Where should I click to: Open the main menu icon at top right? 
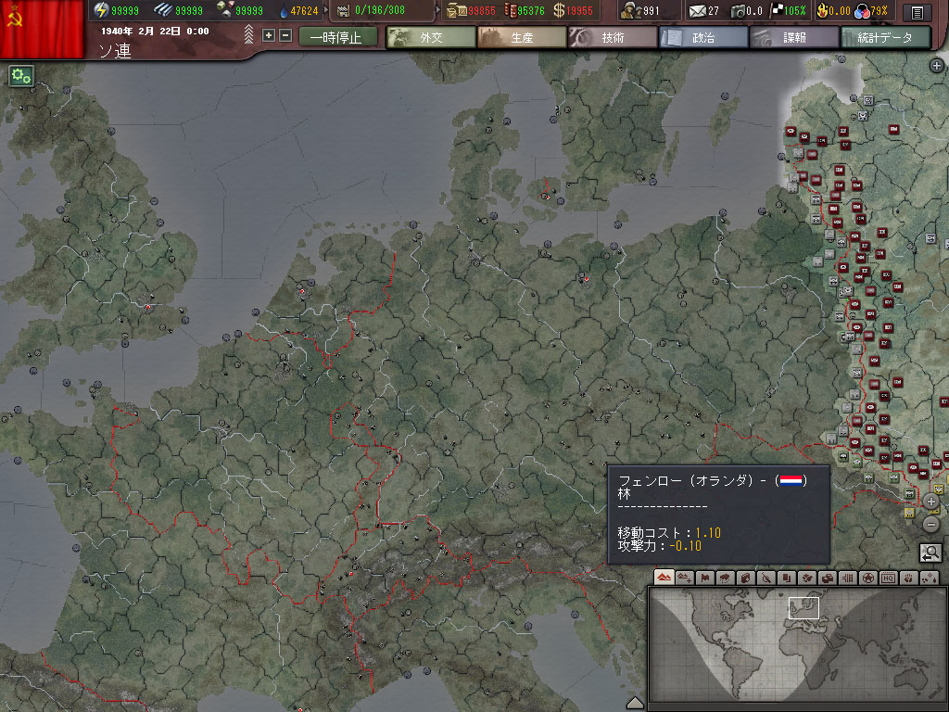(x=917, y=12)
